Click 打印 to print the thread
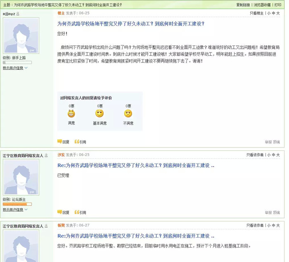Screen dimensions: 289x262 (278, 5)
